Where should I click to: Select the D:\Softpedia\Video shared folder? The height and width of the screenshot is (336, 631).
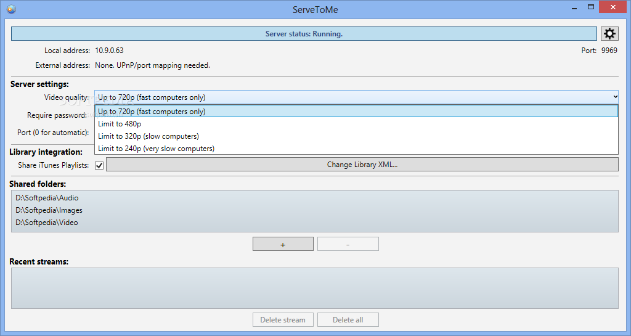point(47,223)
